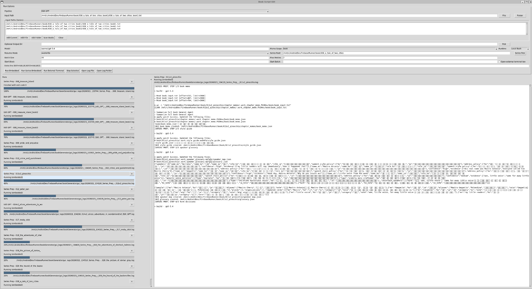532x289 pixels.
Task: Click the File button for Input Path
Action: pos(504,16)
